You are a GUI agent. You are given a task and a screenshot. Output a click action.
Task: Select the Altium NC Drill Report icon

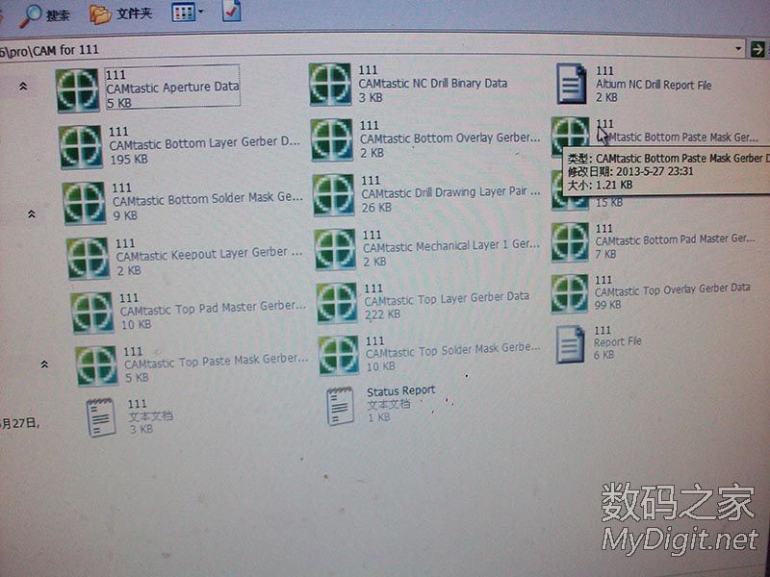(x=571, y=84)
